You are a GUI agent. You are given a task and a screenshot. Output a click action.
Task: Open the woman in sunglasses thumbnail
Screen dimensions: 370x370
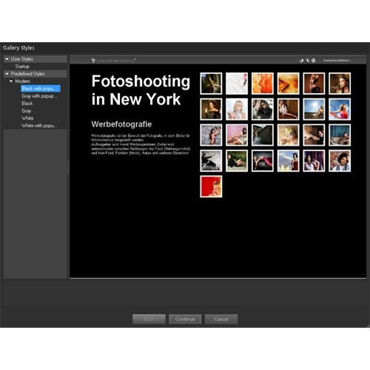pos(263,109)
